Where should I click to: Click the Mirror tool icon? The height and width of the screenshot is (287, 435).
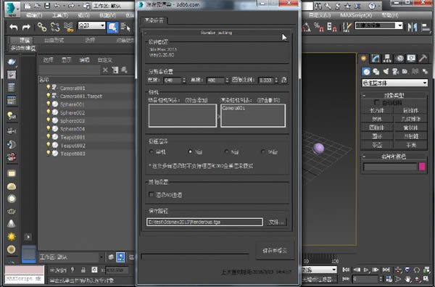(x=413, y=27)
